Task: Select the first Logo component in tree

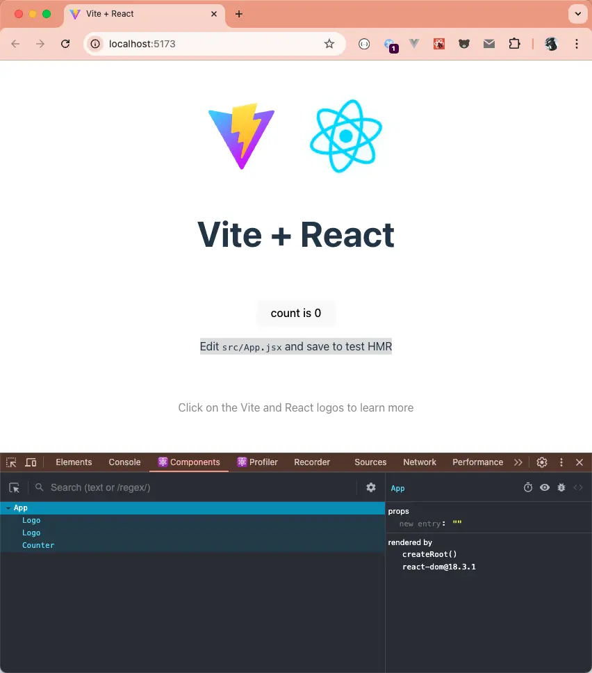Action: tap(31, 520)
